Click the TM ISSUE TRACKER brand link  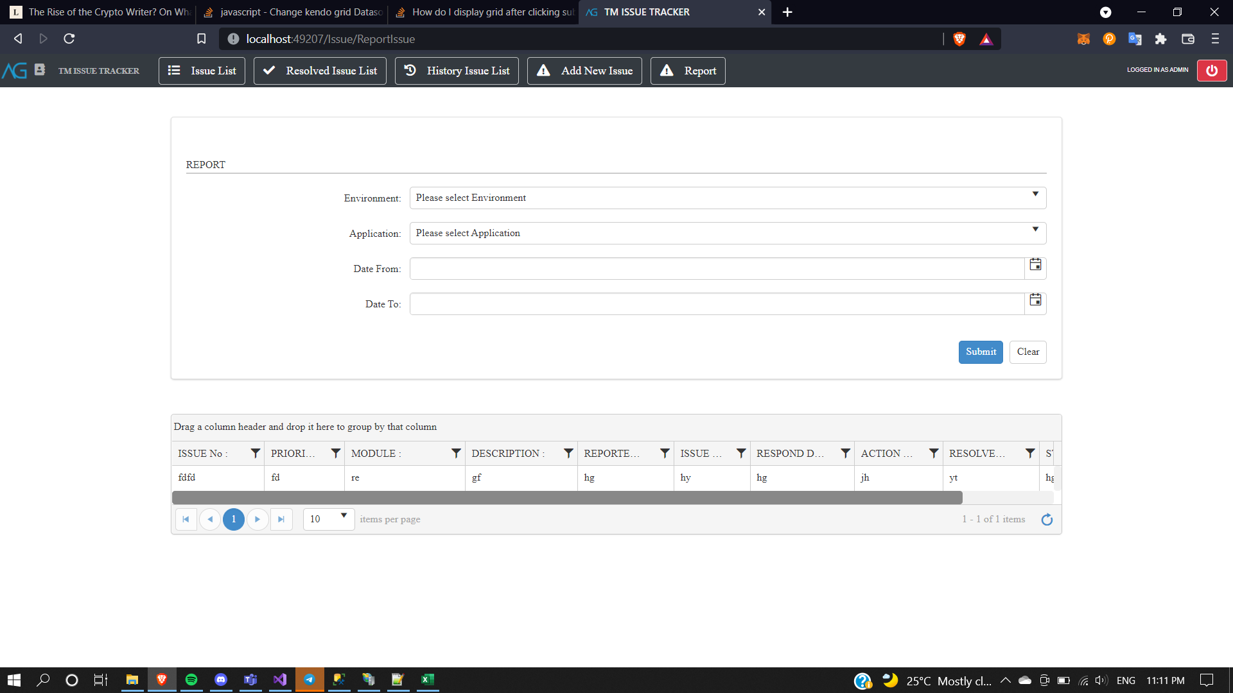pos(99,71)
